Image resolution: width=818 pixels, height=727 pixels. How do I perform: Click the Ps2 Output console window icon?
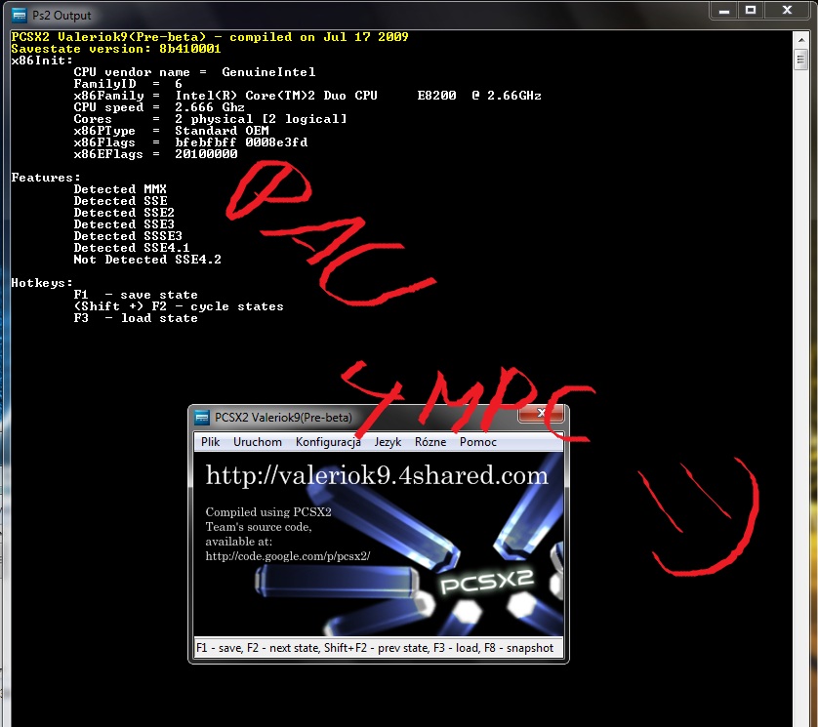click(20, 15)
